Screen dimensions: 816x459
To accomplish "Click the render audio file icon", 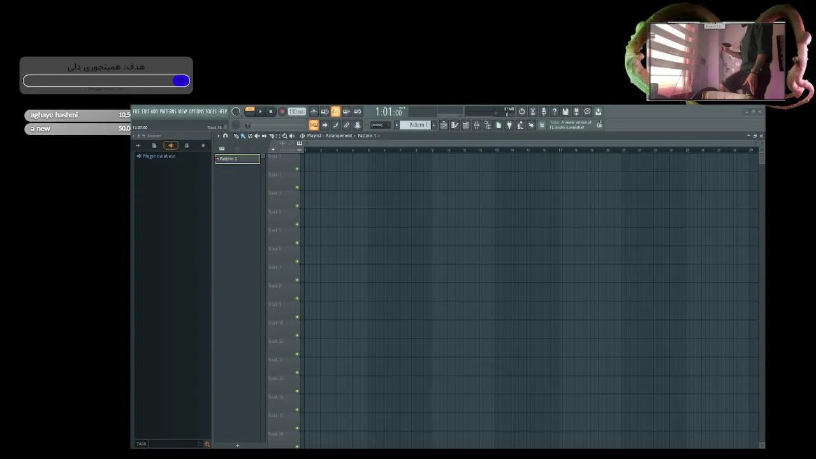I will coord(576,112).
